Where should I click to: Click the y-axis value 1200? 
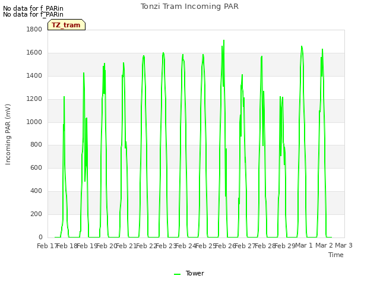[34, 99]
